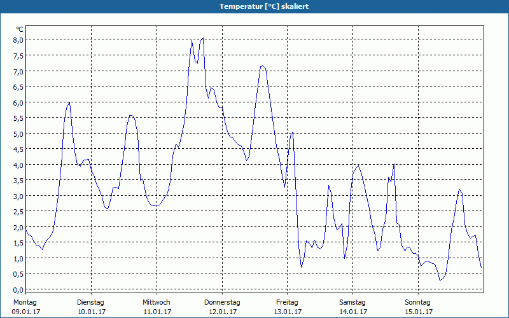This screenshot has height=318, width=509.
Task: Click the 6,5 label on the temperature axis
Action: pyautogui.click(x=18, y=87)
